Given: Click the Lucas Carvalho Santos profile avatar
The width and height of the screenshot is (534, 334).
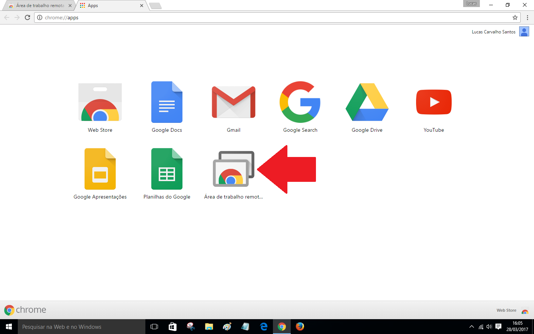Looking at the screenshot, I should pos(524,32).
